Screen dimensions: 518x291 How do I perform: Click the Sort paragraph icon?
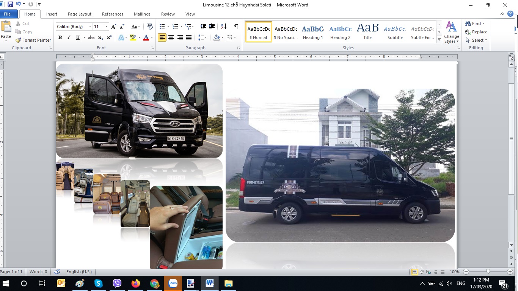pyautogui.click(x=223, y=27)
